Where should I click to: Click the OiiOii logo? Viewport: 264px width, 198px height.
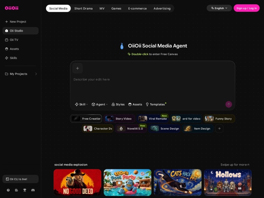pyautogui.click(x=12, y=8)
